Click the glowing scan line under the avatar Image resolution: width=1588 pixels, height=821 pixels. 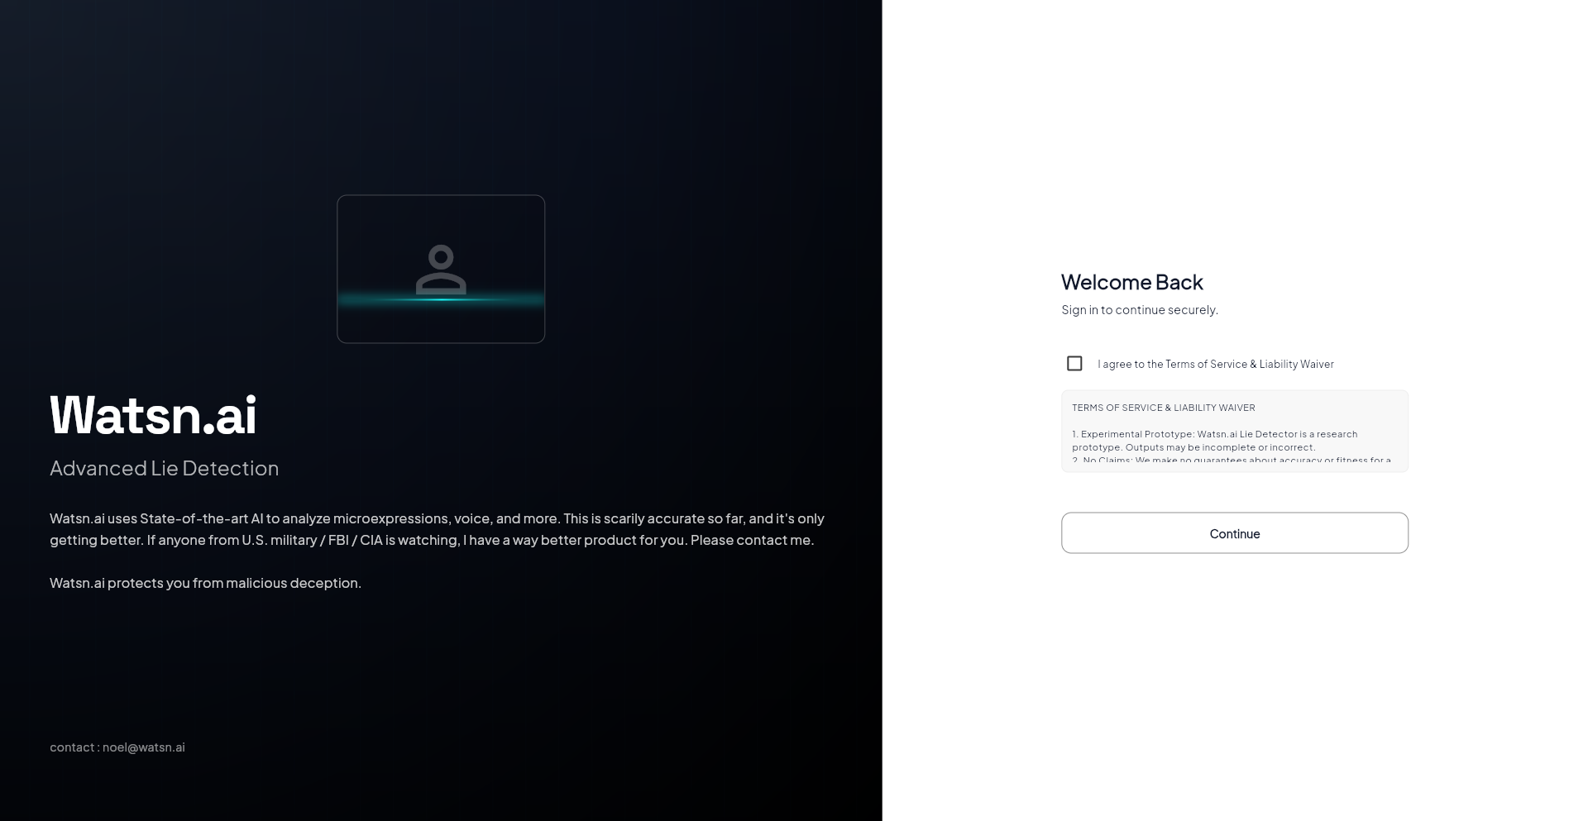coord(440,299)
